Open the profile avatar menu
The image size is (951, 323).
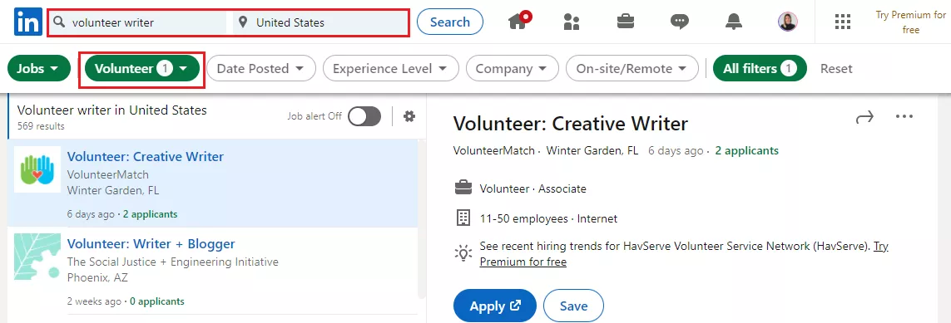[x=788, y=22]
